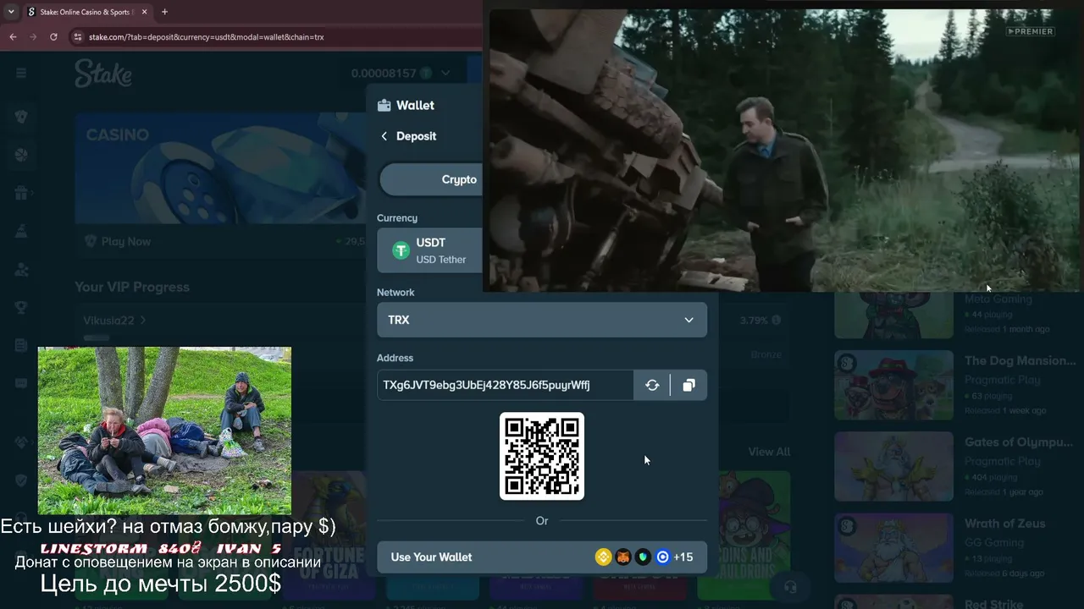The height and width of the screenshot is (609, 1084).
Task: Click the deposit QR code
Action: tap(542, 456)
